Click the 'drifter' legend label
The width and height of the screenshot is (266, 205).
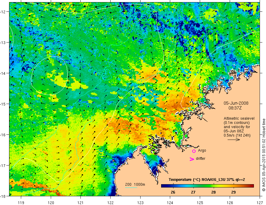tap(200, 159)
